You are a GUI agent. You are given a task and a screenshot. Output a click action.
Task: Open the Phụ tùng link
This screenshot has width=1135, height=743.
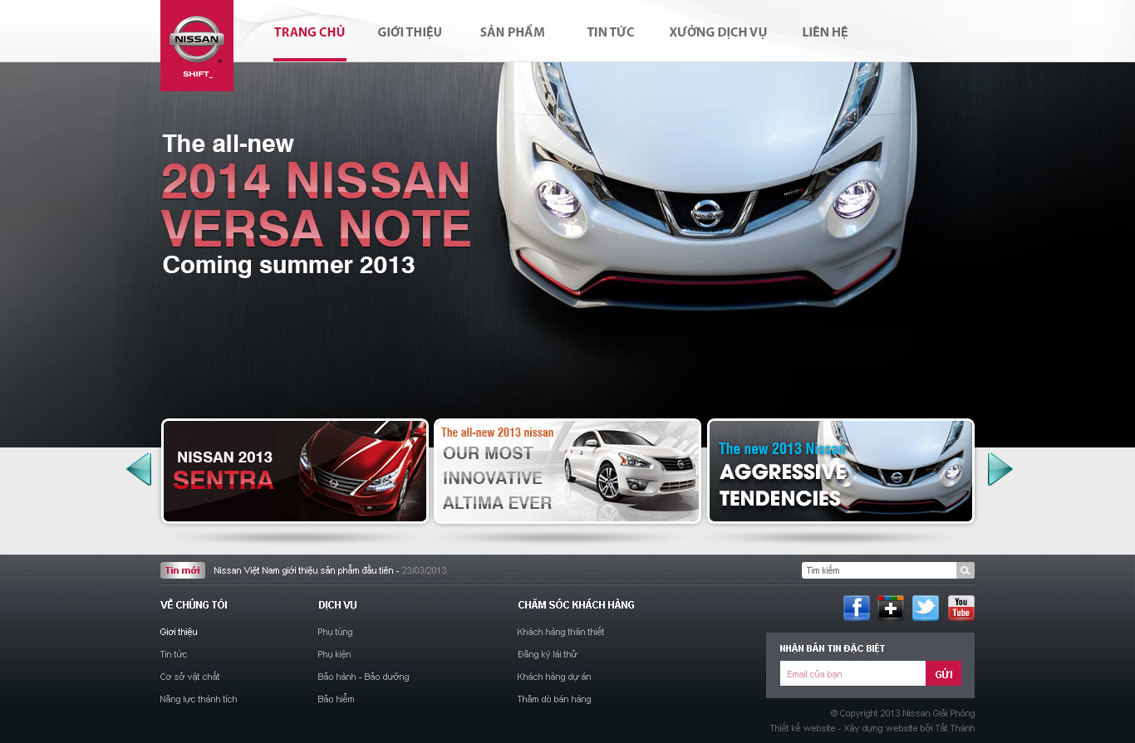335,632
